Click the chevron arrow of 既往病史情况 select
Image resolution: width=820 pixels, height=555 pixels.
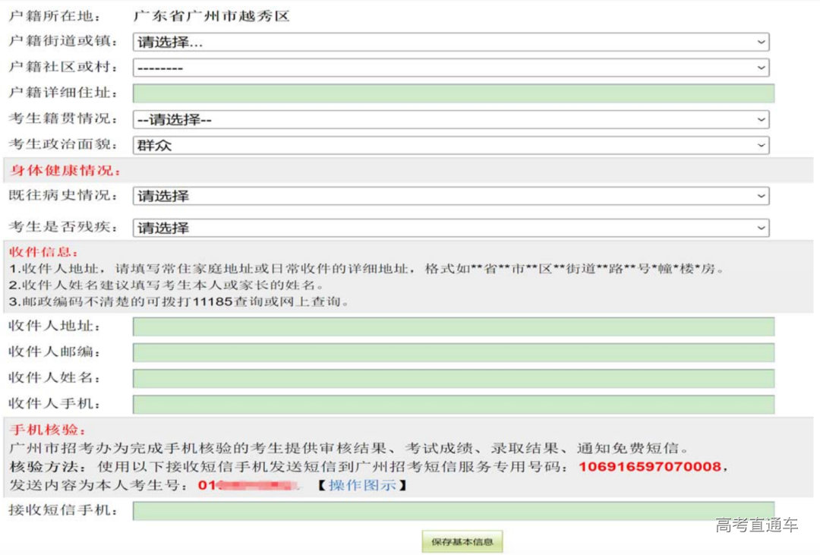pos(761,196)
